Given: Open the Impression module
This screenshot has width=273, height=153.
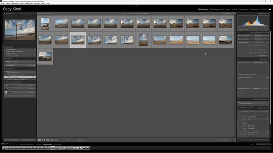Looking at the screenshot, I should pyautogui.click(x=255, y=9).
